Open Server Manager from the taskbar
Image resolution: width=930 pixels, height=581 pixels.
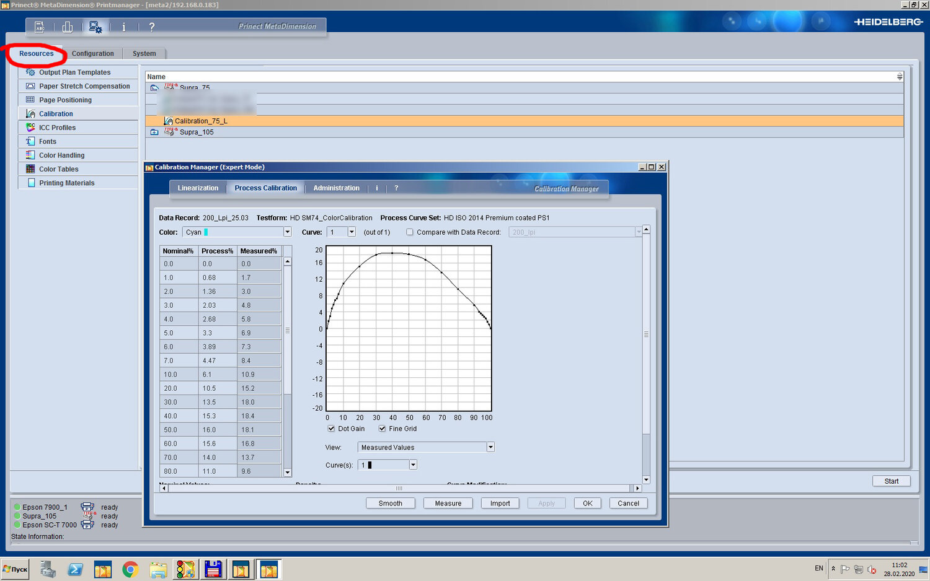coord(48,569)
